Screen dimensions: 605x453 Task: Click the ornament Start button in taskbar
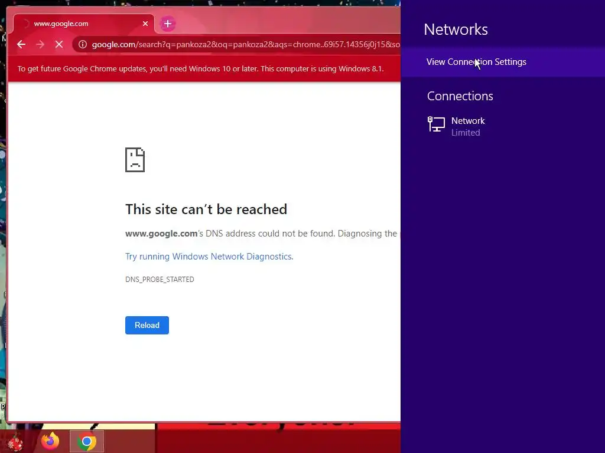[15, 442]
